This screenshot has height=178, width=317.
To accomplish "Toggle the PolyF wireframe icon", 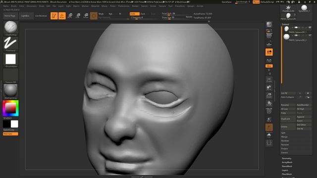I will (x=269, y=111).
